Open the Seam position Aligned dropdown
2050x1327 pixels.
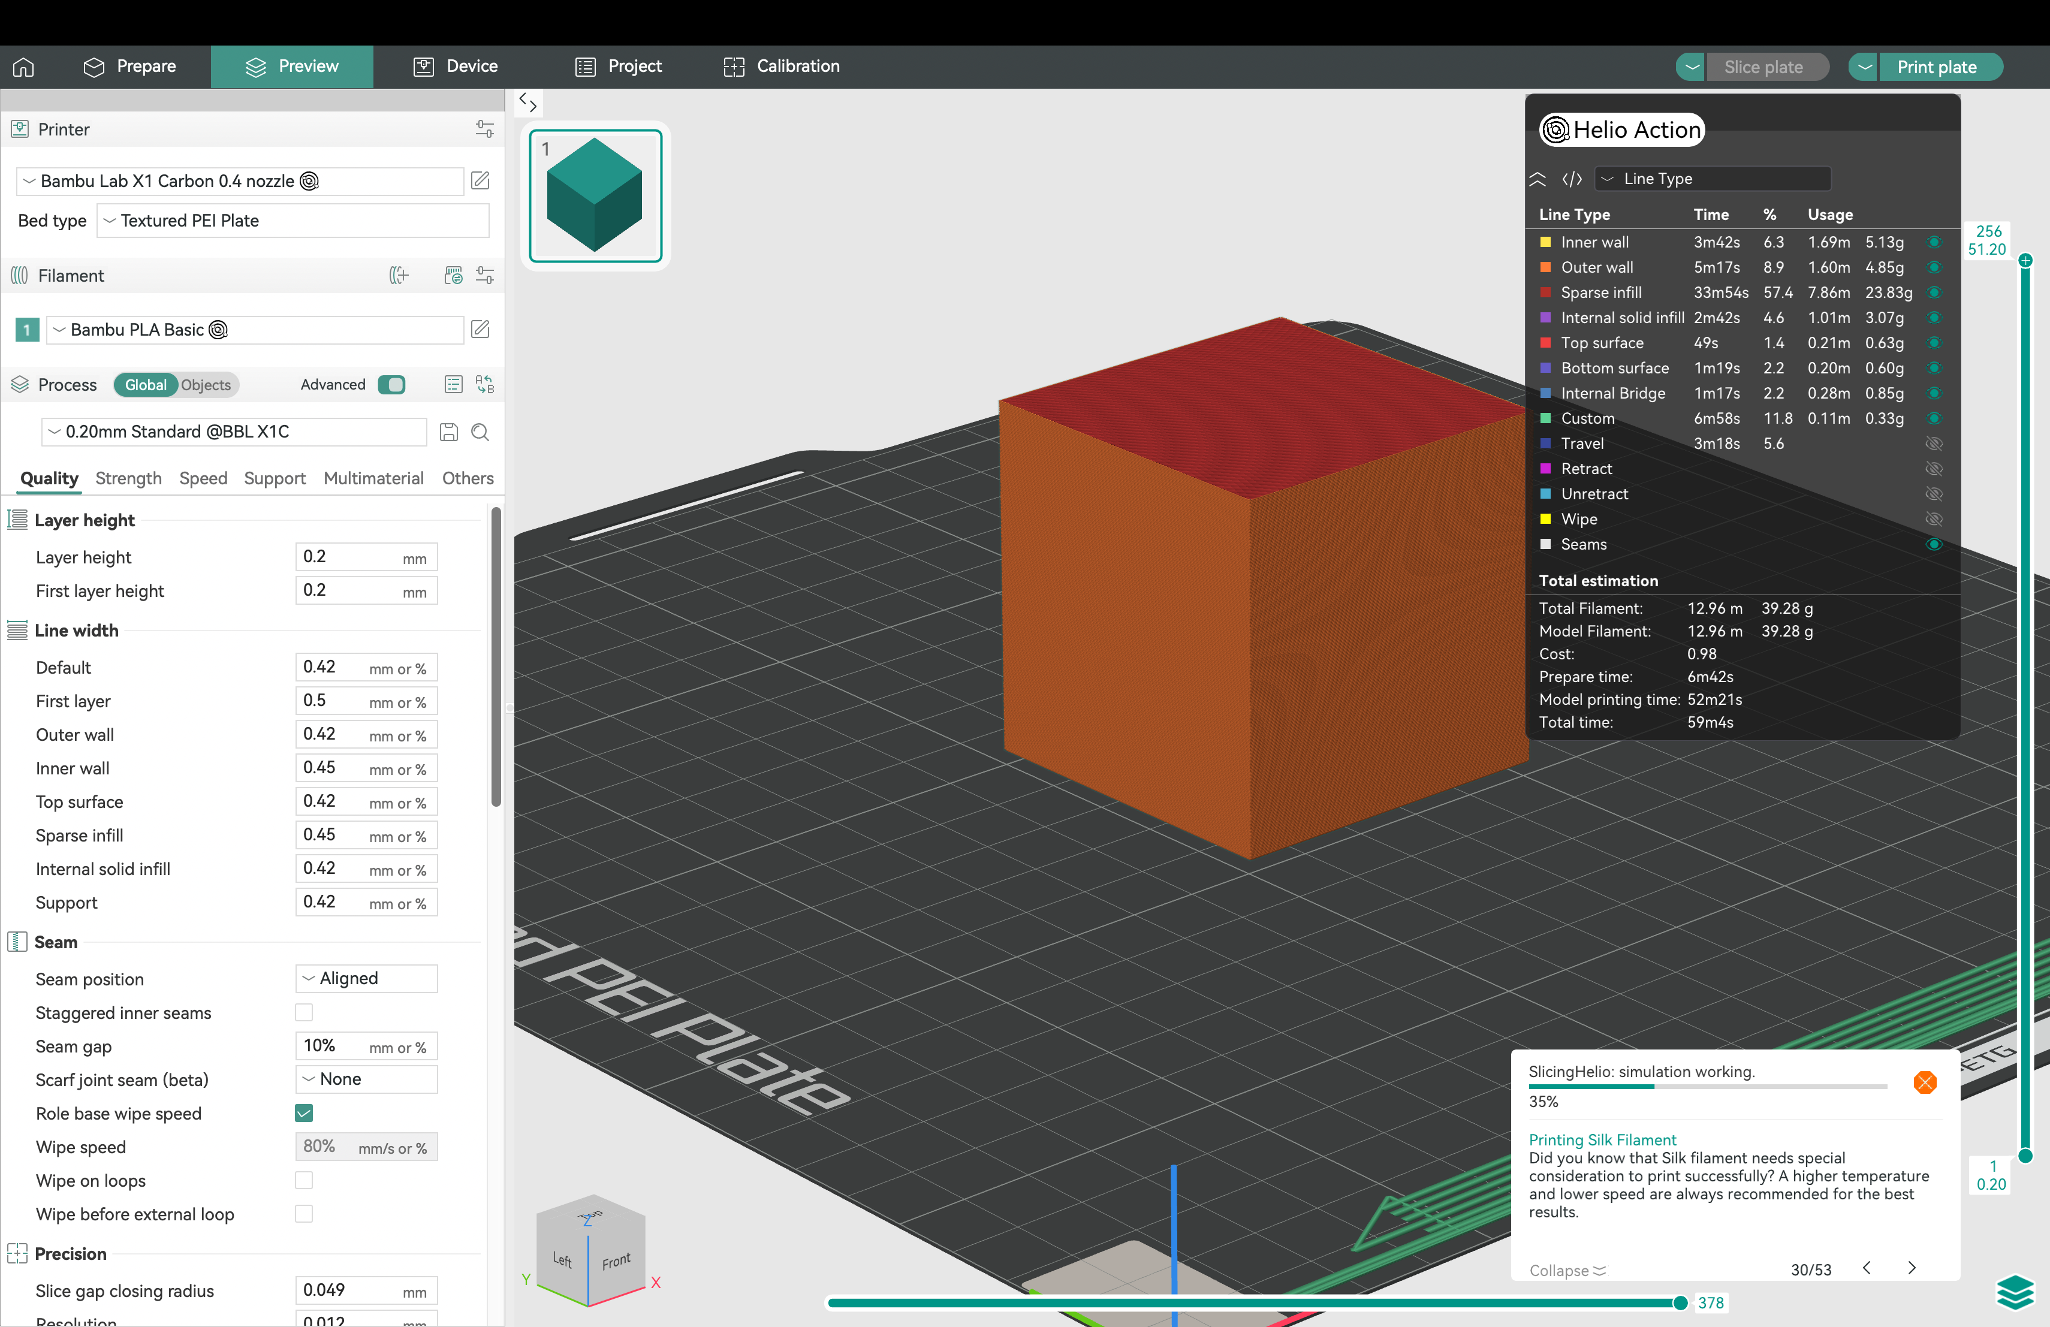(x=366, y=978)
